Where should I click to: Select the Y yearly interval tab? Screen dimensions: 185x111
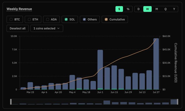pyautogui.click(x=174, y=9)
